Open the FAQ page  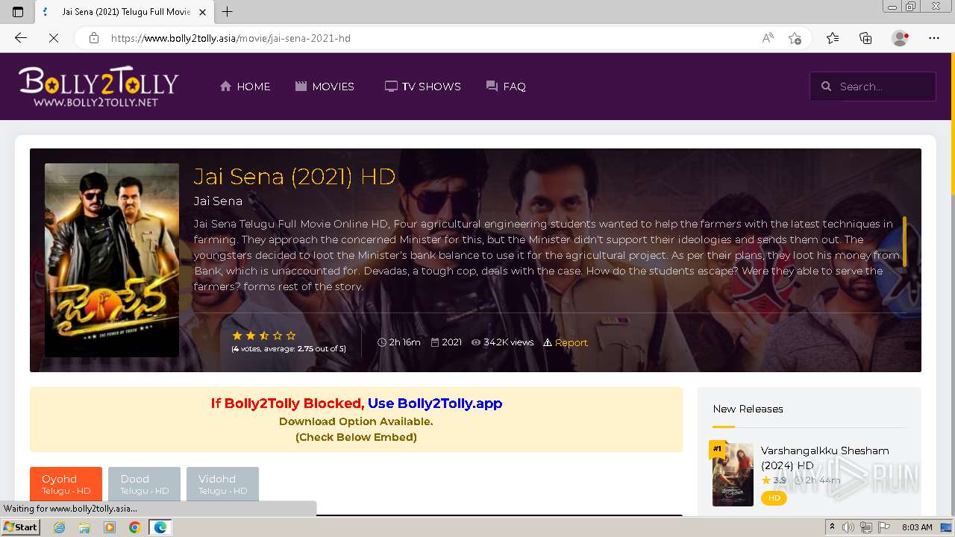pyautogui.click(x=506, y=87)
